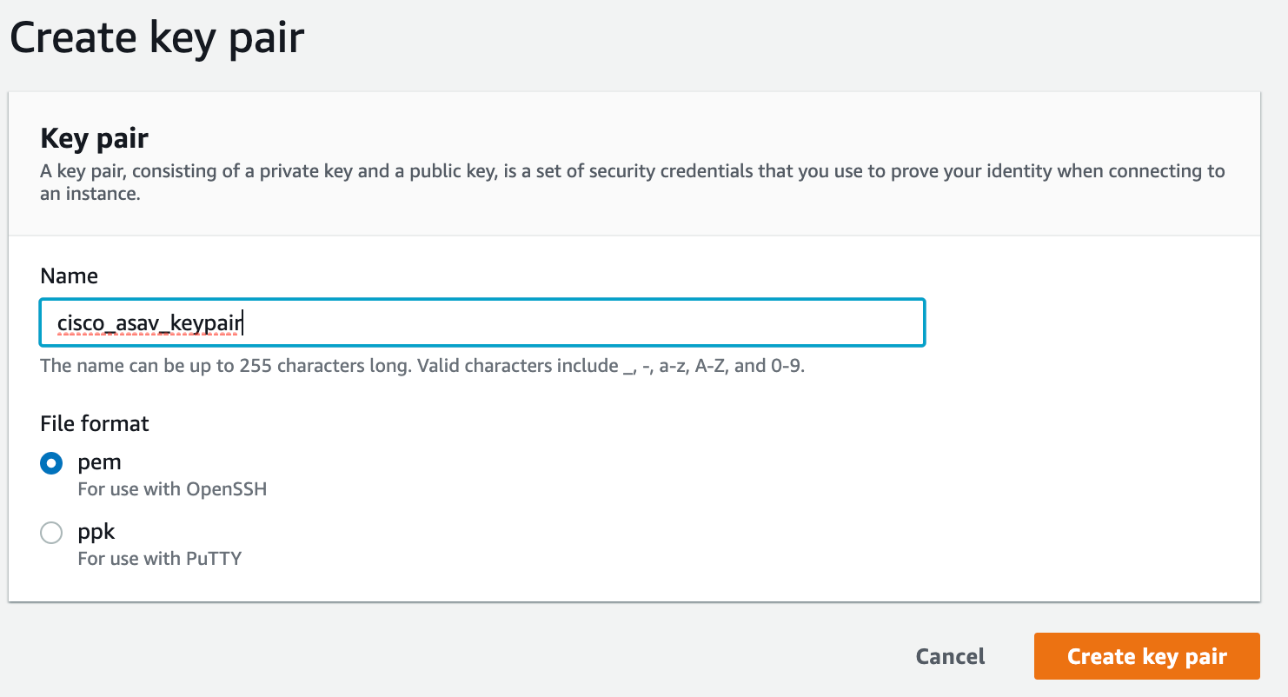The image size is (1288, 697).
Task: Click the 'Name' field label
Action: point(70,276)
